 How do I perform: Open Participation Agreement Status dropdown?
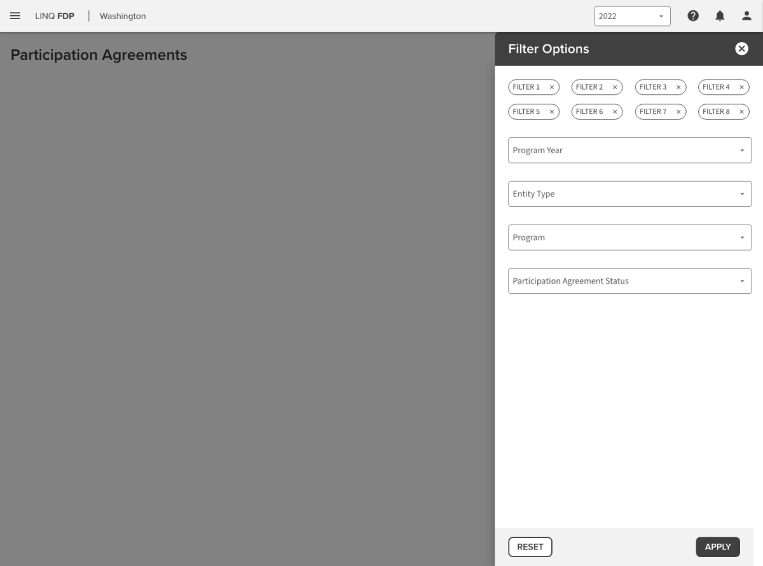[x=629, y=281]
